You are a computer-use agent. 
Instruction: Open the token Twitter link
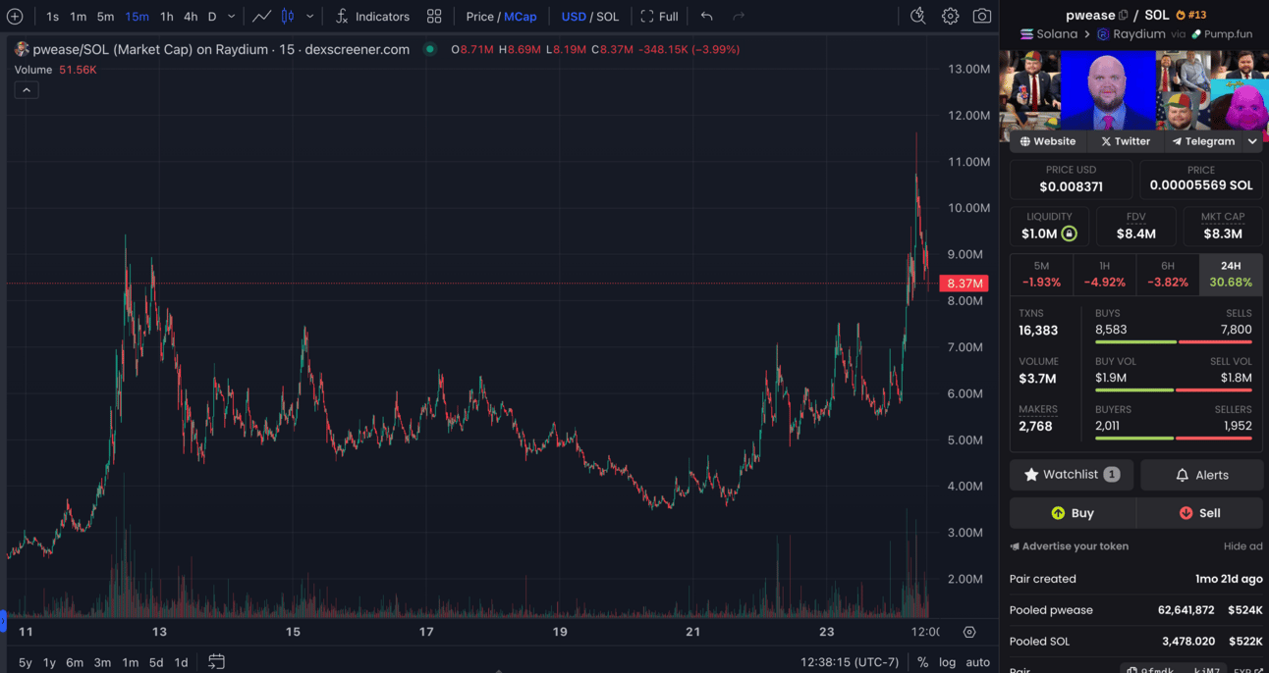(x=1126, y=141)
